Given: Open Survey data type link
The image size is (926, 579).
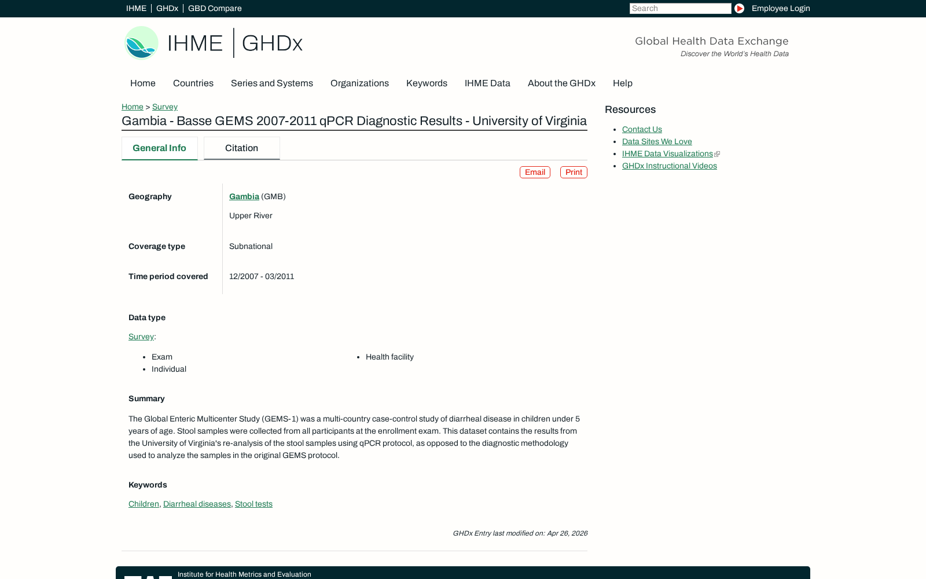Looking at the screenshot, I should (141, 336).
